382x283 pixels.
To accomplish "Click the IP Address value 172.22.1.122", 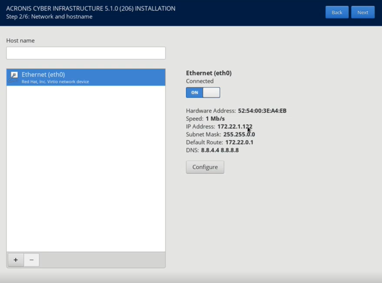I will point(234,126).
